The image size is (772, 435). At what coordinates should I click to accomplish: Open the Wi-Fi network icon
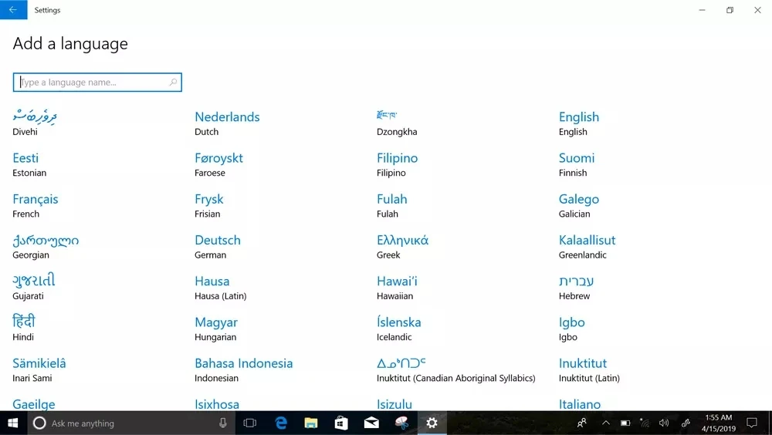pos(645,423)
